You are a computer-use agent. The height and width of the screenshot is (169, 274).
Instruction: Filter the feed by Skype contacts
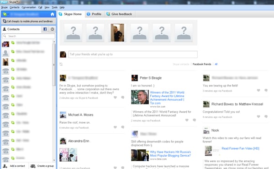pos(181,64)
